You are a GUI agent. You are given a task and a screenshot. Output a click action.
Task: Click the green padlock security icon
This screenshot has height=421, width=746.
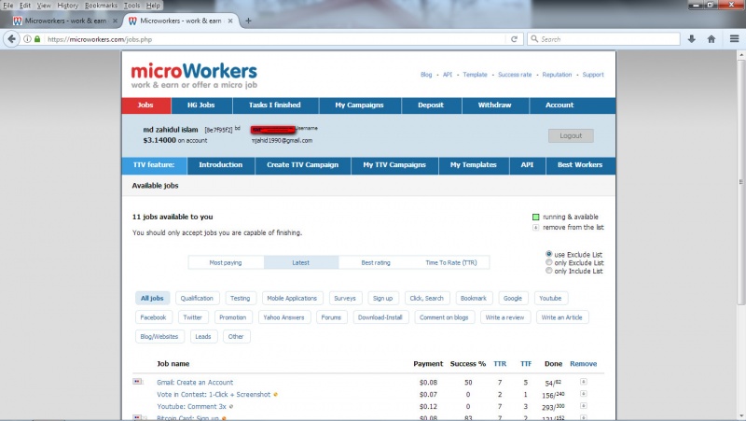tap(37, 39)
